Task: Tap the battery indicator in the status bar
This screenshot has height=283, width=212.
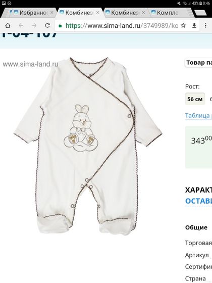Action: (x=200, y=3)
